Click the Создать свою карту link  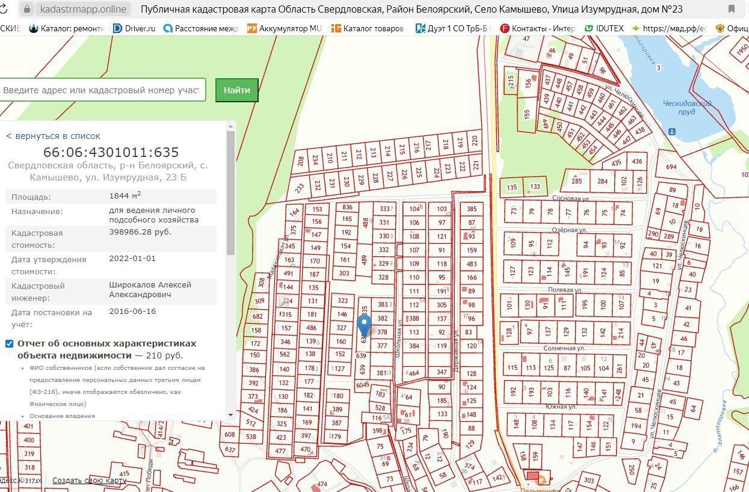(89, 480)
